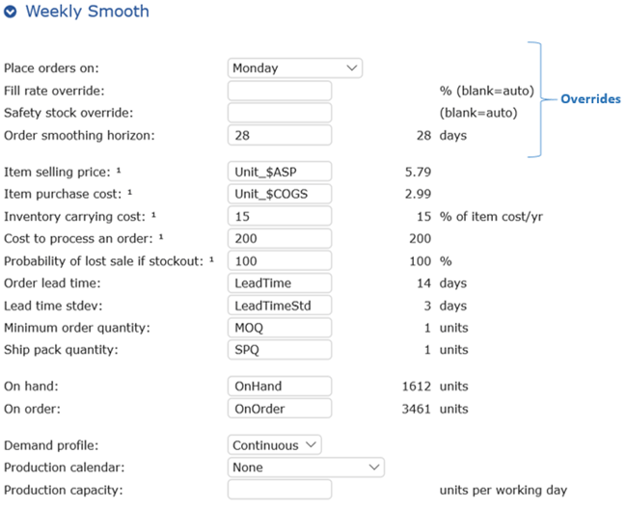Screen dimensions: 627x508
Task: Click the empty Production capacity field
Action: pos(280,490)
